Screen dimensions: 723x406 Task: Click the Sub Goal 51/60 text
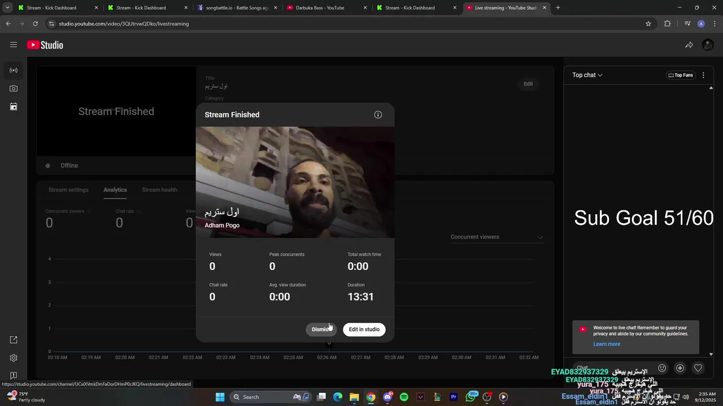pyautogui.click(x=644, y=218)
